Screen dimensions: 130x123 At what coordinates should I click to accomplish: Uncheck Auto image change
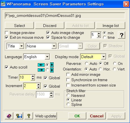[x=48, y=33]
